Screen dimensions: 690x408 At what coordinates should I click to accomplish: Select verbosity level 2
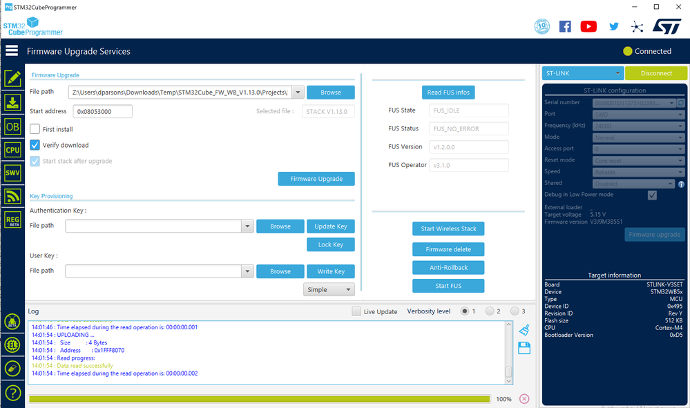coord(490,311)
